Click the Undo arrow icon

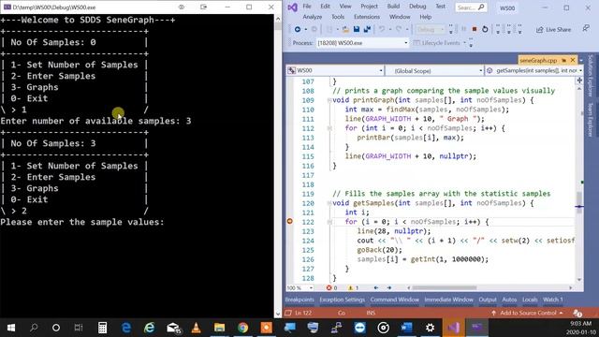click(x=382, y=29)
